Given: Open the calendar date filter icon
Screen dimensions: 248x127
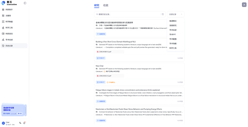Looking at the screenshot, I should 163,14.
